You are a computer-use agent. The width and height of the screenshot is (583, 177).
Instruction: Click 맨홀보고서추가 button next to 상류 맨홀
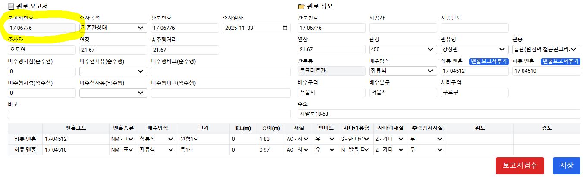click(489, 62)
